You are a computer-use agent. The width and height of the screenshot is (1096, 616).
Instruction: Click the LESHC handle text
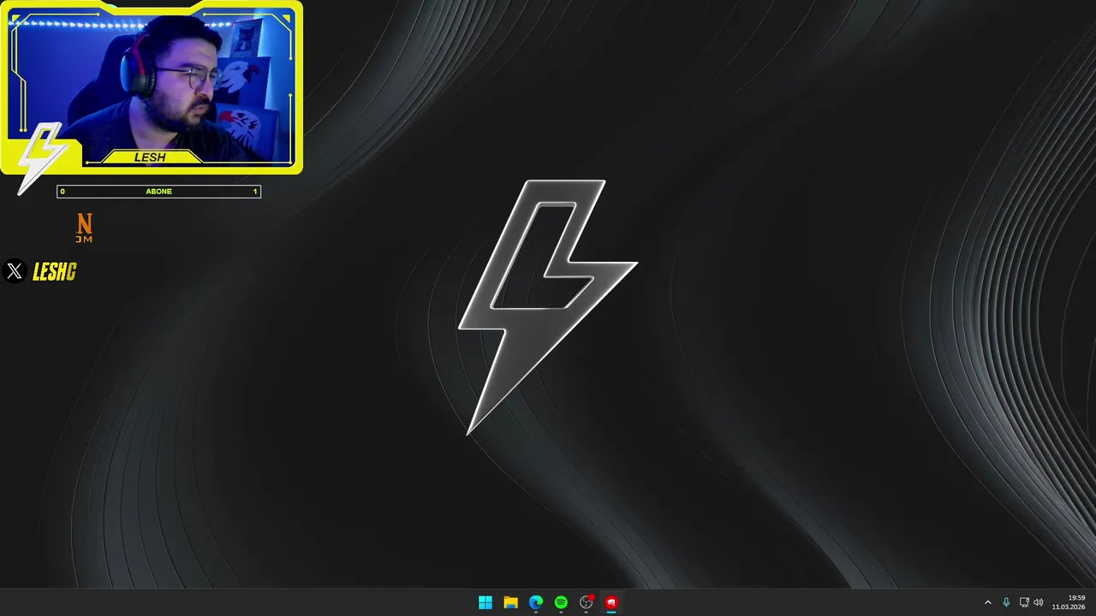(x=55, y=272)
